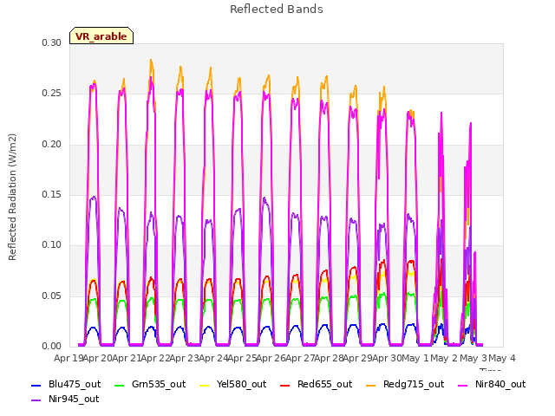Screen dimensions: 555x416
Task: Click the Reflected Radiation (W/m2) axis label
Action: click(x=12, y=197)
